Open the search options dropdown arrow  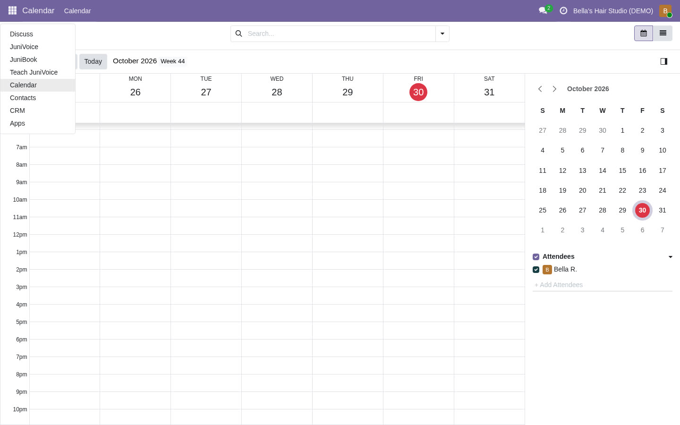(442, 34)
